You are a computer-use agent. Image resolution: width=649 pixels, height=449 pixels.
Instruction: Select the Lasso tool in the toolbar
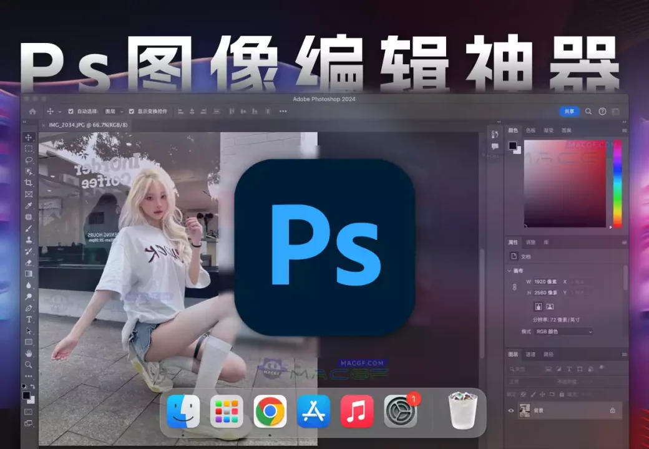pyautogui.click(x=29, y=160)
